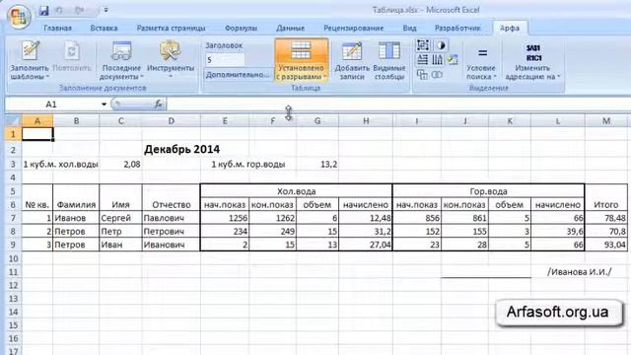Customize Quick Access toolbar dropdown arrow
The height and width of the screenshot is (355, 631).
tap(105, 10)
